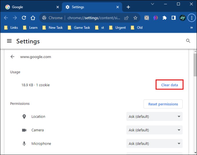Go to the browser home page icon

click(x=33, y=18)
